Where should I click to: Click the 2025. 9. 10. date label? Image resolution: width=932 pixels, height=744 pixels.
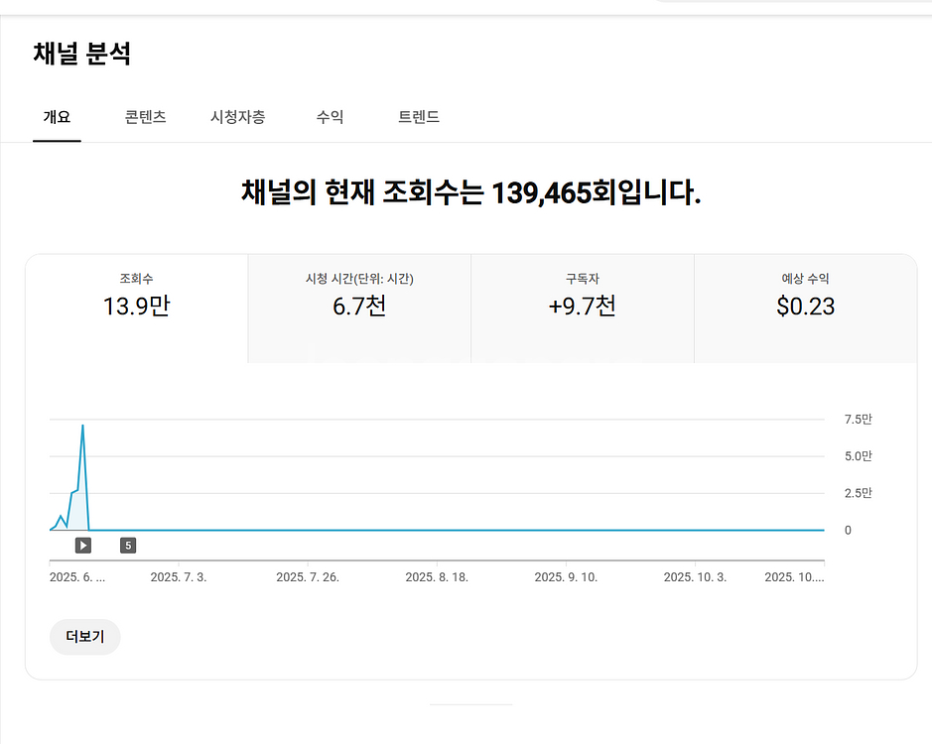(566, 577)
